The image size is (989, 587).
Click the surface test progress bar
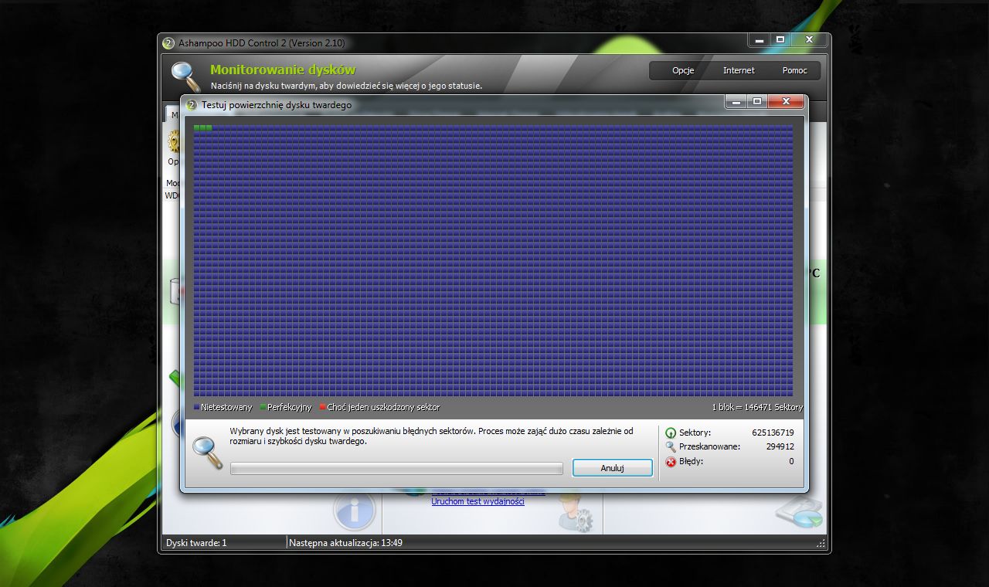(396, 469)
